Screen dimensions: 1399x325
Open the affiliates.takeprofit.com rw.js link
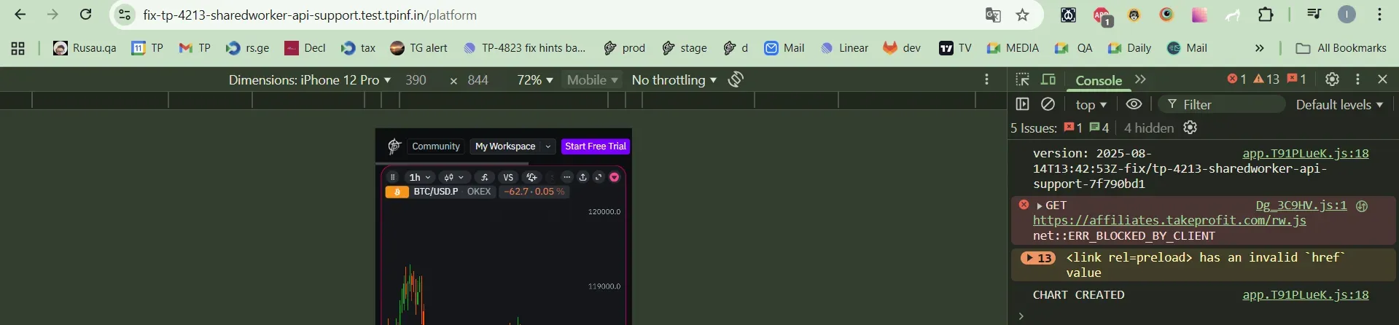pos(1169,220)
